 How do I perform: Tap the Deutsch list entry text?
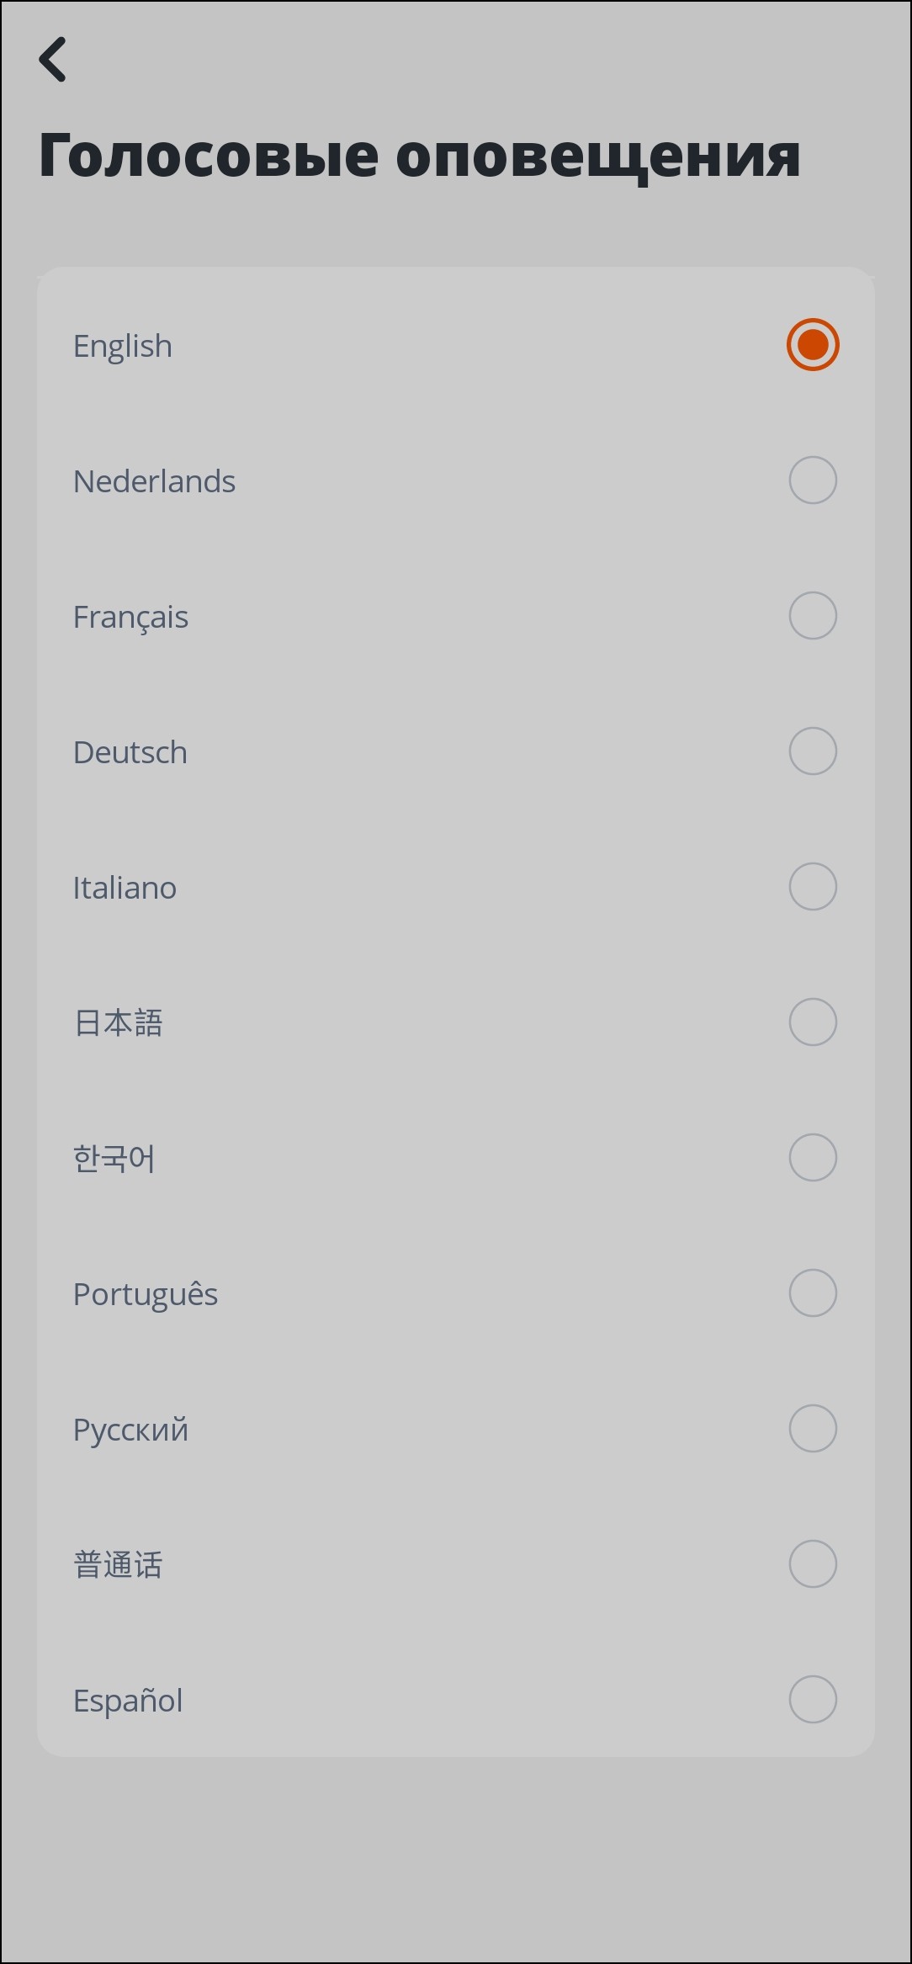(x=130, y=752)
